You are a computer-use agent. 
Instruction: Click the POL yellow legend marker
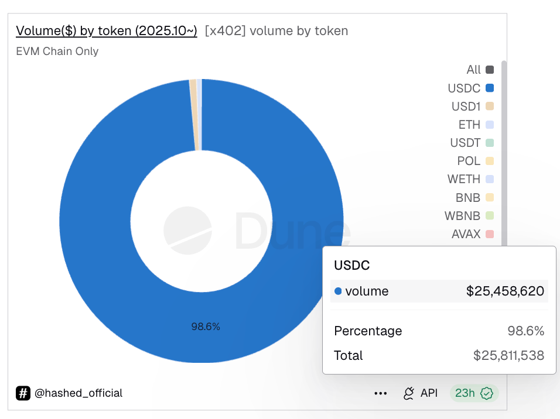click(x=490, y=160)
